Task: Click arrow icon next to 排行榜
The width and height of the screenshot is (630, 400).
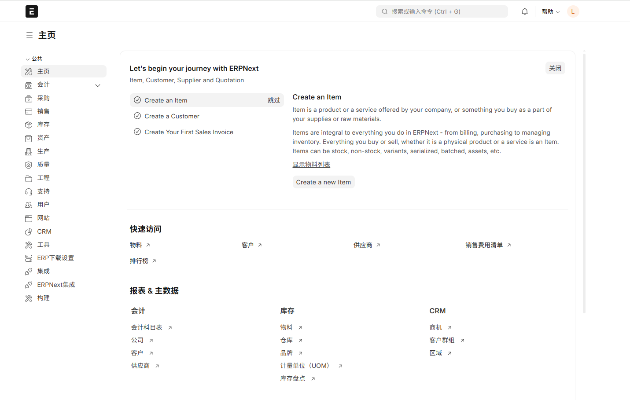Action: 154,261
